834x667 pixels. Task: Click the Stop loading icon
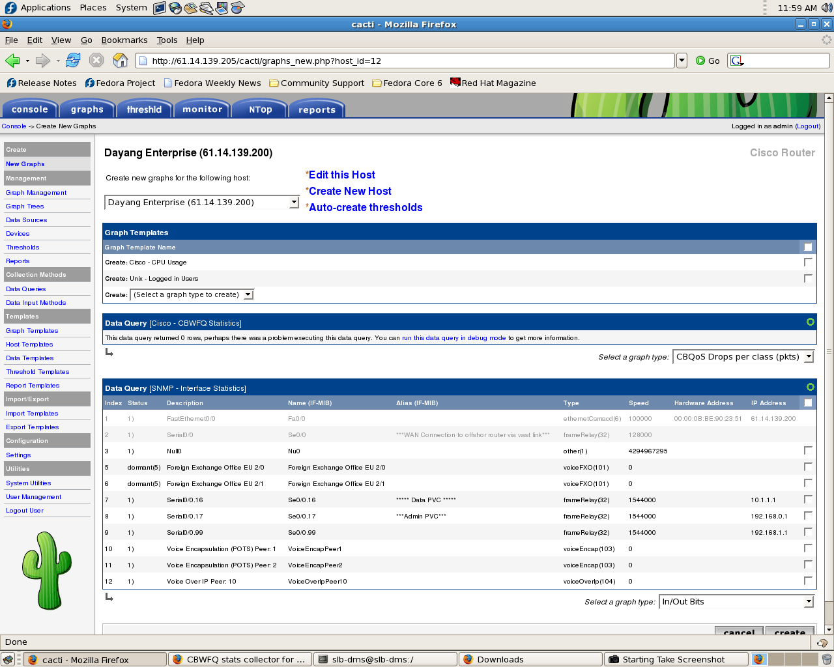point(96,61)
